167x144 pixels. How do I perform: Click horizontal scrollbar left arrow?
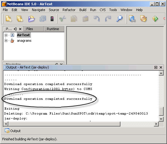(6, 124)
